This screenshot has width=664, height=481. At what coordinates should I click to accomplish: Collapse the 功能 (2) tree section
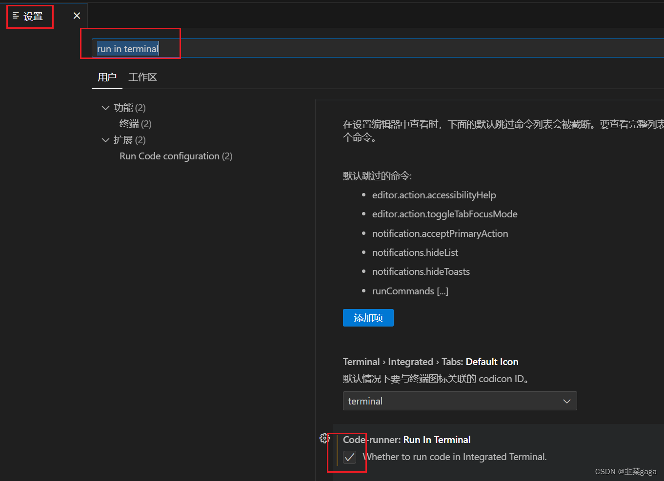click(x=105, y=108)
